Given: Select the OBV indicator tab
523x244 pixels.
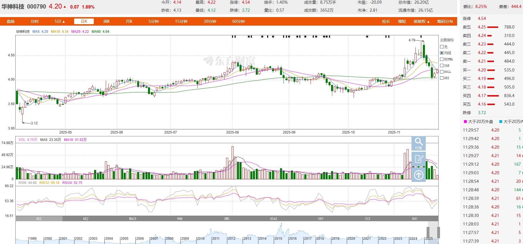Looking at the screenshot, I should [321, 219].
